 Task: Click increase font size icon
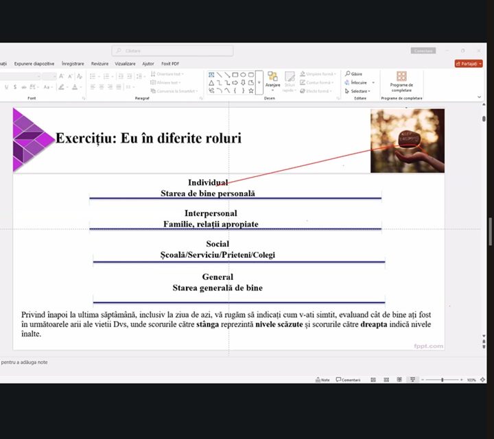[61, 76]
